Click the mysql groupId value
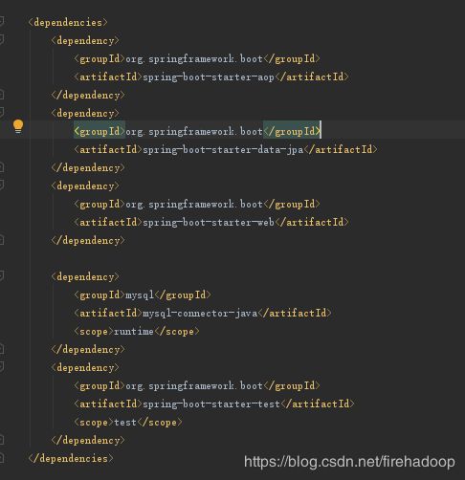Screen dimensions: 465x480 (140, 295)
